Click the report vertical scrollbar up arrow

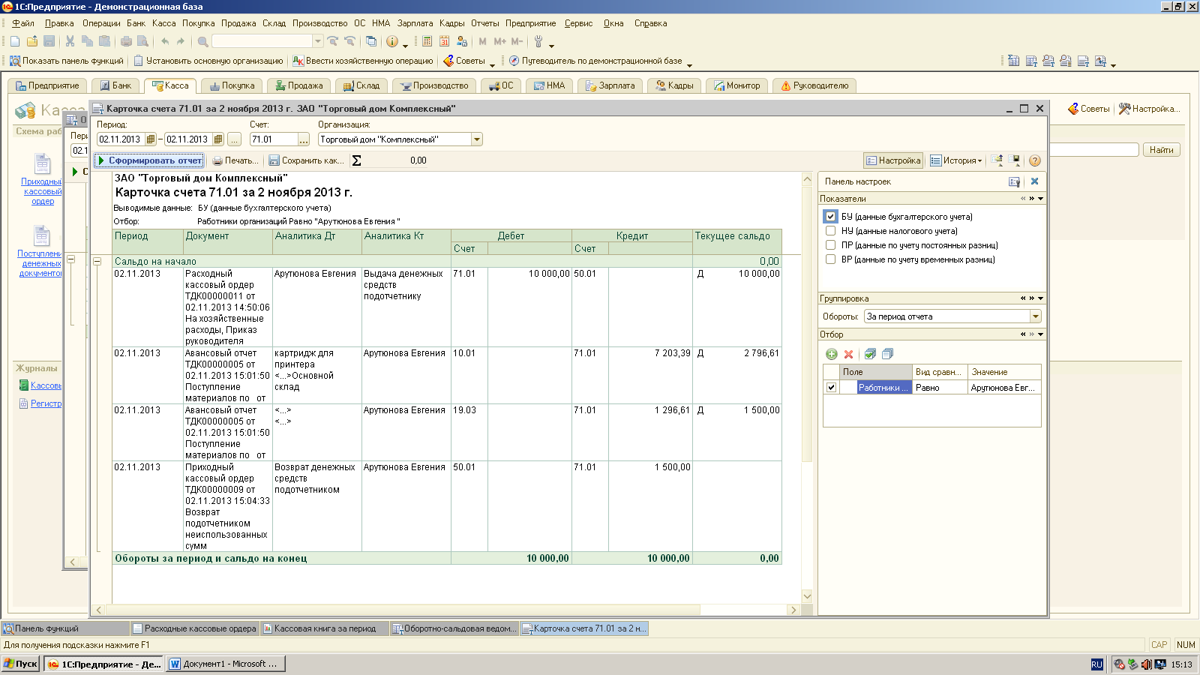click(x=807, y=179)
